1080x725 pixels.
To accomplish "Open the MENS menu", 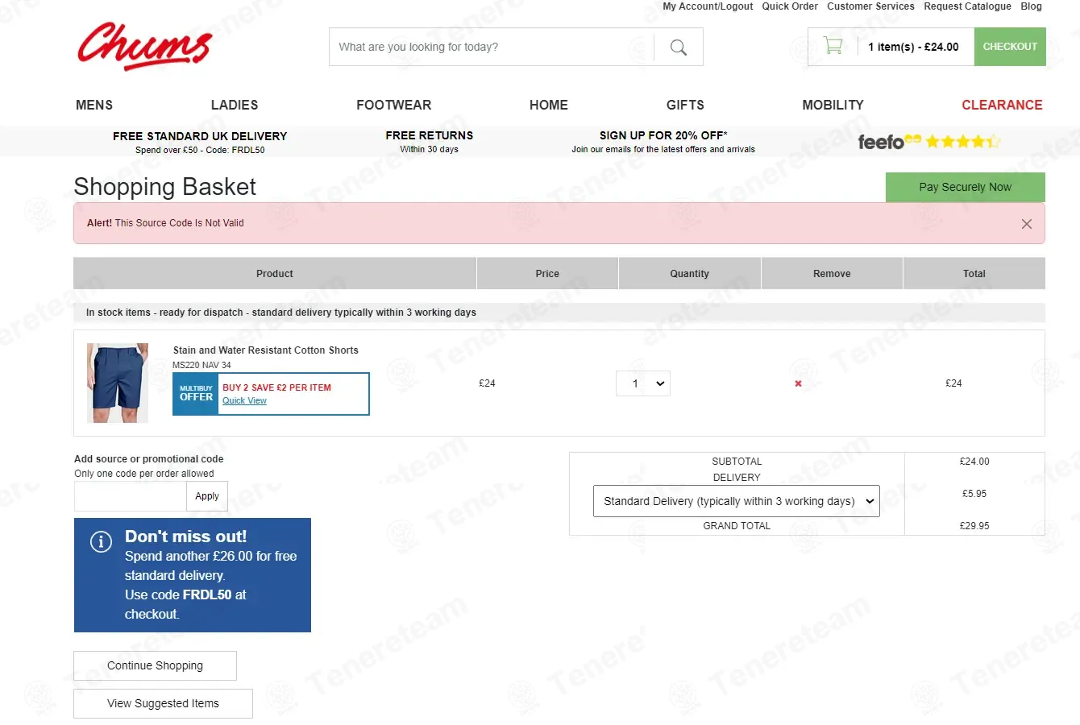I will click(x=94, y=105).
